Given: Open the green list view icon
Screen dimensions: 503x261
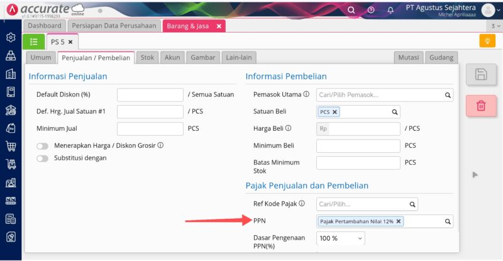Looking at the screenshot, I should (33, 42).
